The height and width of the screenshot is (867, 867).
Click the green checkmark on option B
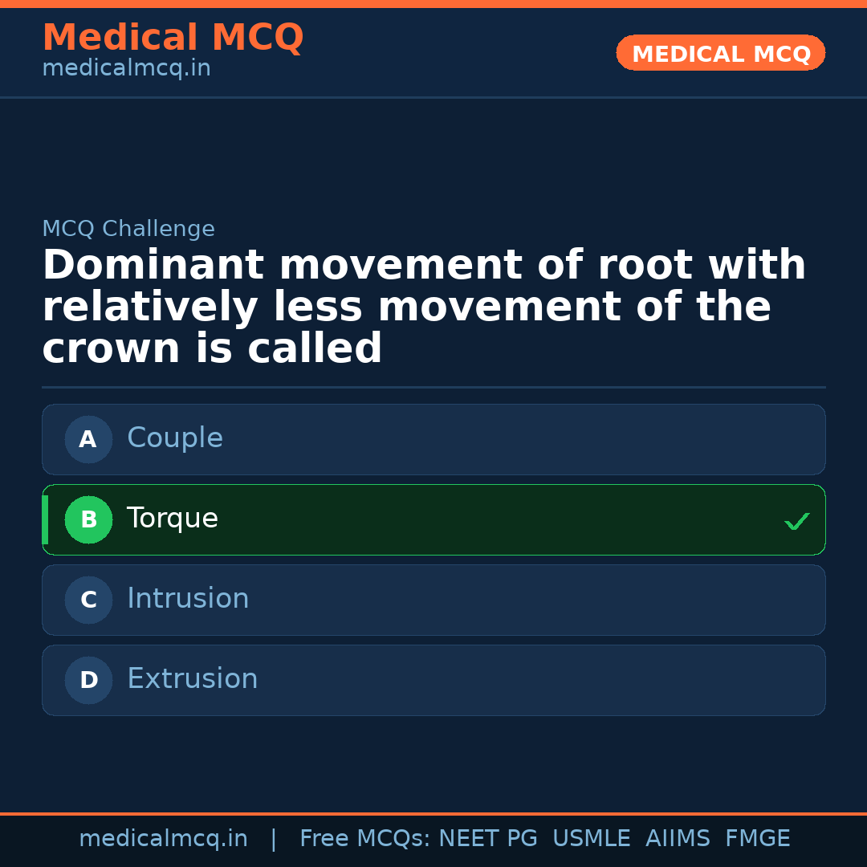(797, 521)
